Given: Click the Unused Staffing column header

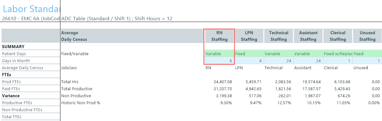Looking at the screenshot, I should 367,36.
